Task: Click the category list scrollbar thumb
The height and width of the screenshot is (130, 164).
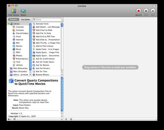Action: (x=30, y=47)
